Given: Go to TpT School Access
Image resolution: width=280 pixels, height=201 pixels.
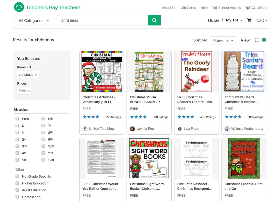Looking at the screenshot, I should pos(226,8).
